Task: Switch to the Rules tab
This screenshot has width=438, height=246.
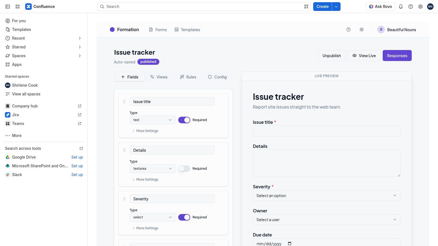Action: 188,77
